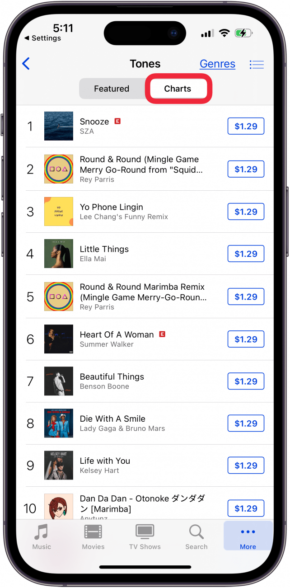Tap the back chevron arrow
The height and width of the screenshot is (588, 290).
point(26,64)
